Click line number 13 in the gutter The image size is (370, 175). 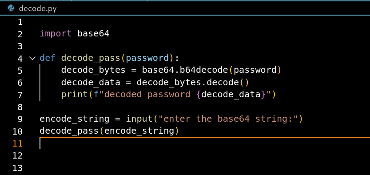point(17,168)
